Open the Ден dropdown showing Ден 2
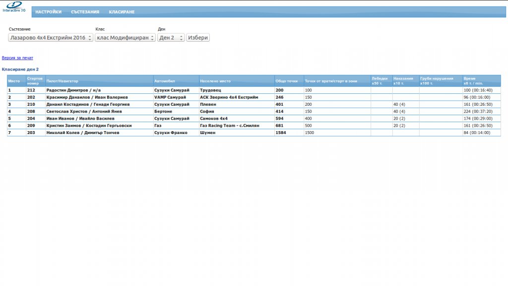Image resolution: width=508 pixels, height=286 pixels. [171, 38]
